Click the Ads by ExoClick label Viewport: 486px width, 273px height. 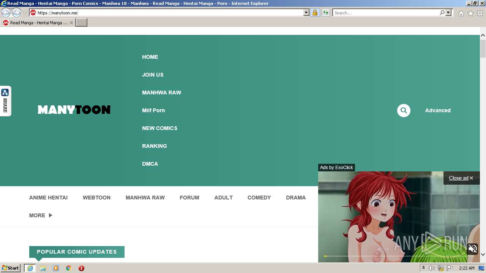pos(336,168)
